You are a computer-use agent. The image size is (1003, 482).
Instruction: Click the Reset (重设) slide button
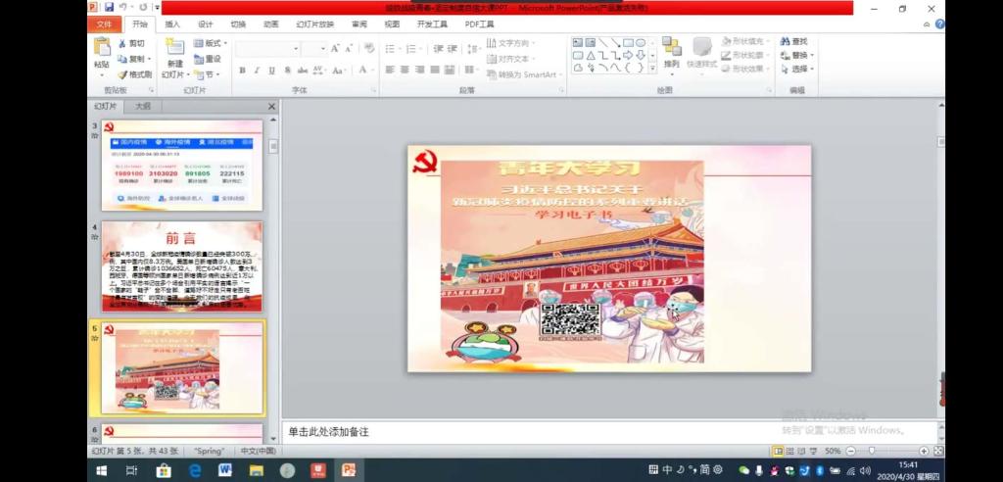(208, 59)
